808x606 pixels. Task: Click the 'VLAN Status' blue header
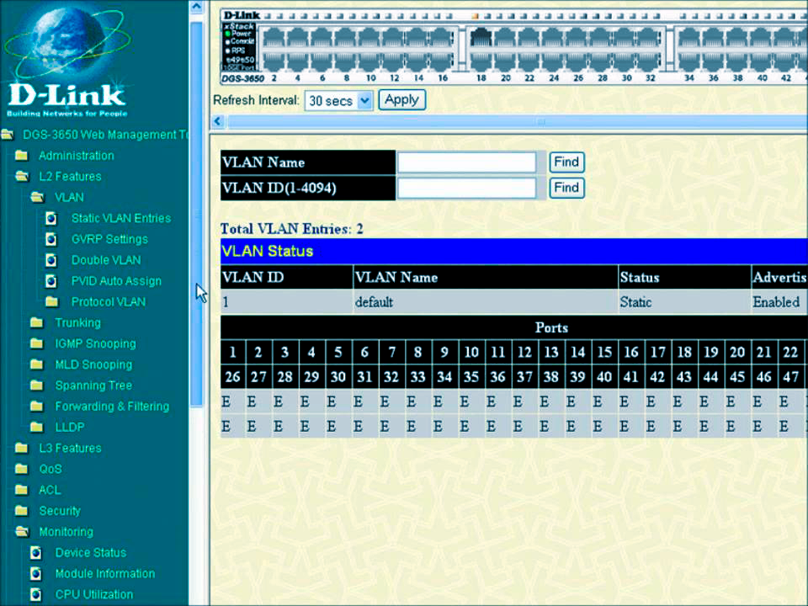[514, 251]
